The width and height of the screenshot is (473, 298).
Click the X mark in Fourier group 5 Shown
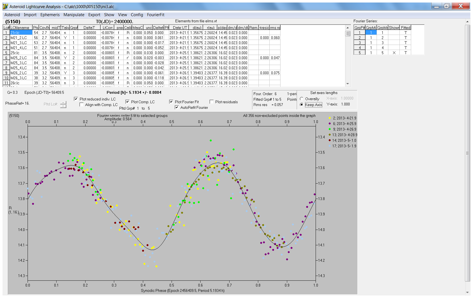pos(394,53)
